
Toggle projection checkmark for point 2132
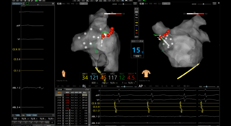coord(80,97)
